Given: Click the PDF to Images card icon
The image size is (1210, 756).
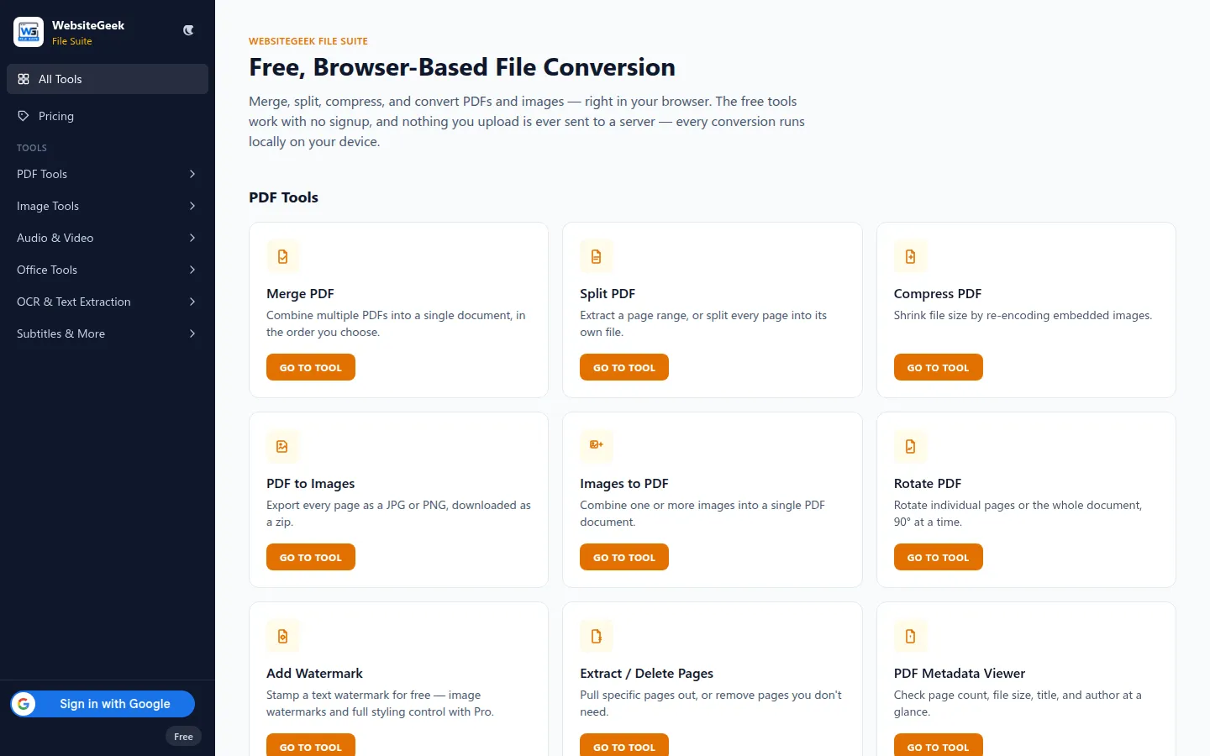Looking at the screenshot, I should (283, 446).
